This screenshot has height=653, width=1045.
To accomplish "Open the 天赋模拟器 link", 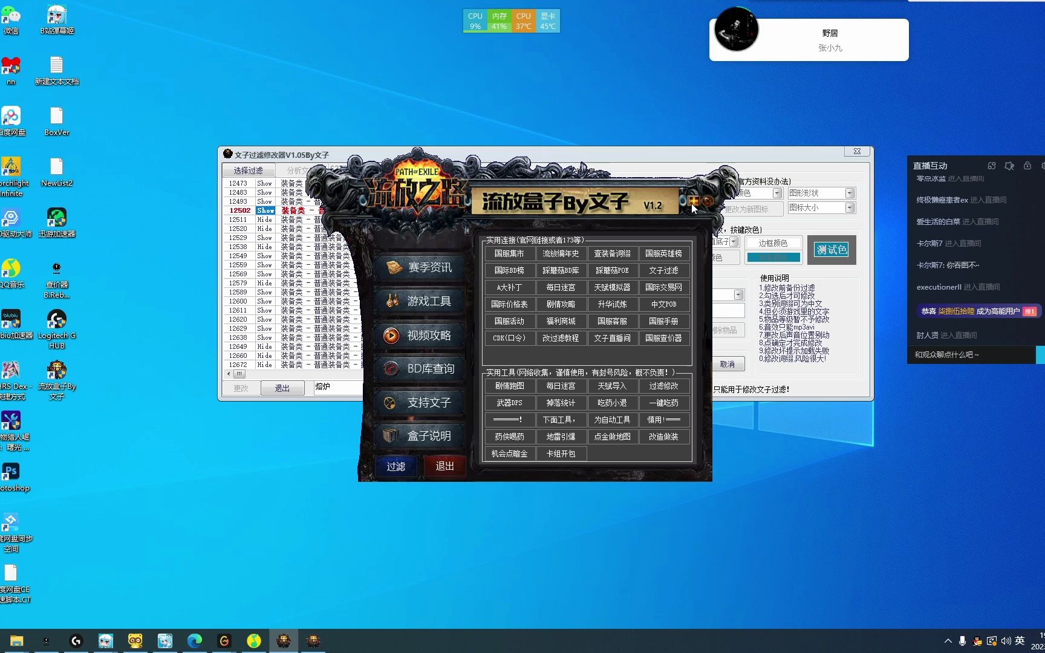I will 612,287.
